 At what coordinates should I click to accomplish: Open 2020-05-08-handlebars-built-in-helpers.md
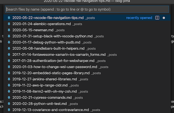coord(87,49)
